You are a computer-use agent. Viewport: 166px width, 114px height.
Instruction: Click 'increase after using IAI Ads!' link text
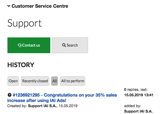tap(37, 101)
